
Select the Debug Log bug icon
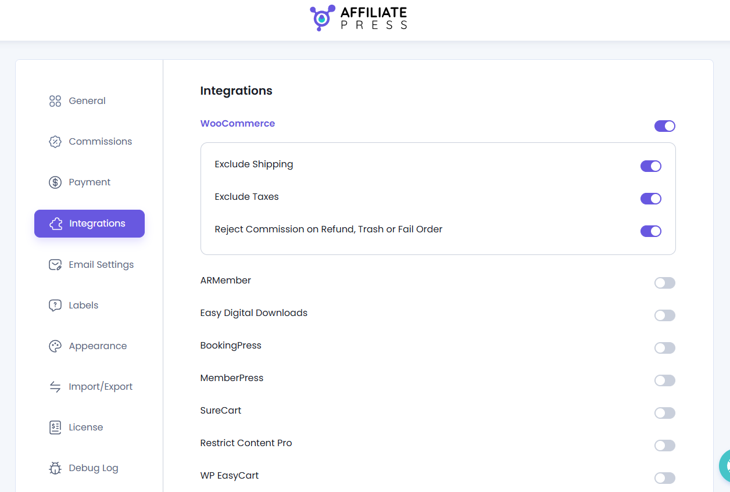(x=55, y=468)
